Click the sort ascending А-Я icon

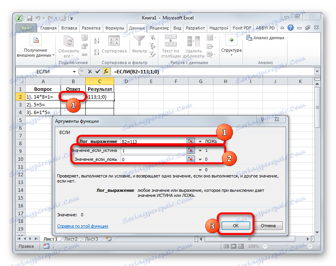(x=97, y=41)
